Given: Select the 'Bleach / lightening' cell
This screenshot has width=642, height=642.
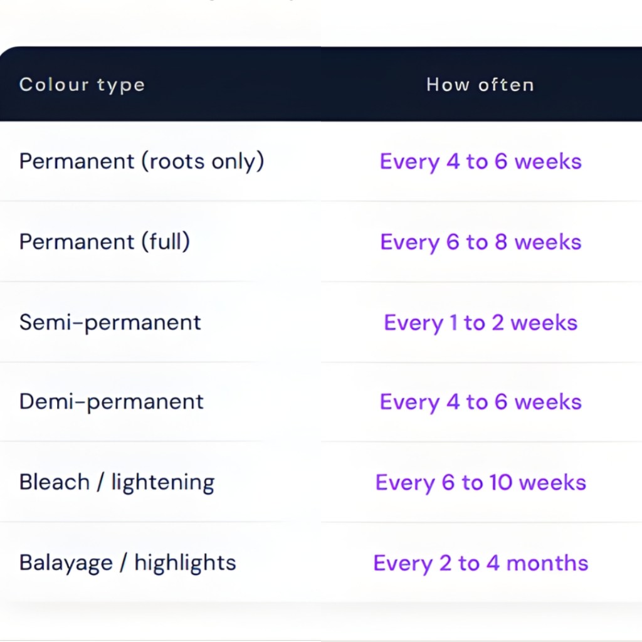Looking at the screenshot, I should pyautogui.click(x=117, y=482).
